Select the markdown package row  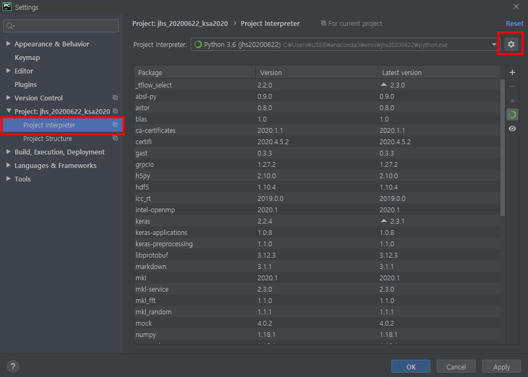[x=317, y=266]
